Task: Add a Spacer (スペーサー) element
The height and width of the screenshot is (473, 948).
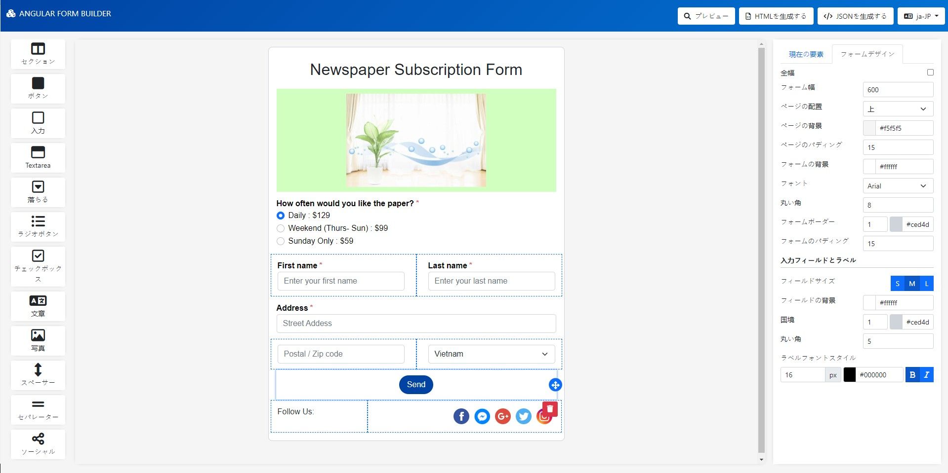Action: point(38,375)
